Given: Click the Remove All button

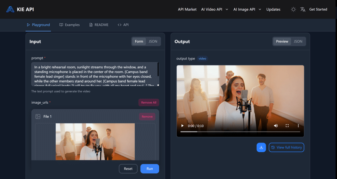Looking at the screenshot, I should pos(149,103).
